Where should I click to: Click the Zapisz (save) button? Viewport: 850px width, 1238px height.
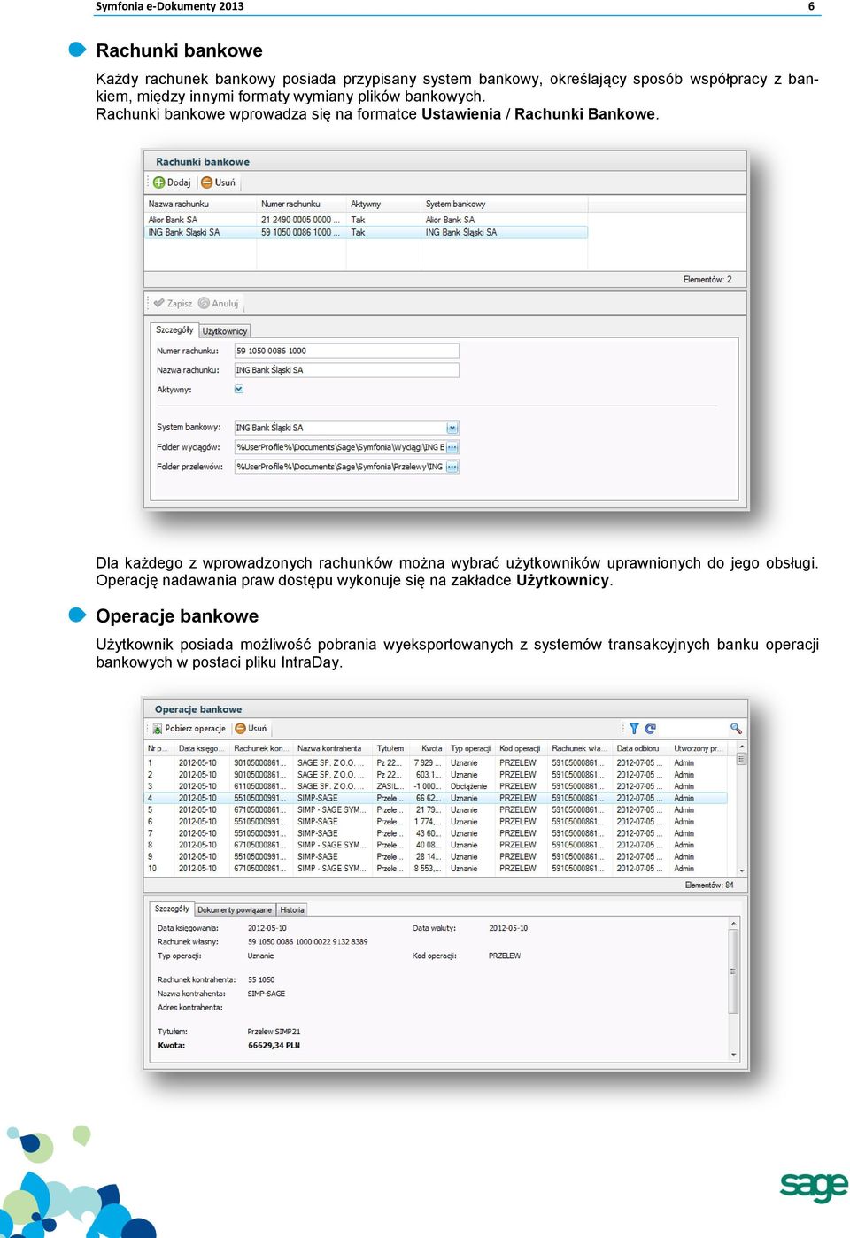pos(173,303)
